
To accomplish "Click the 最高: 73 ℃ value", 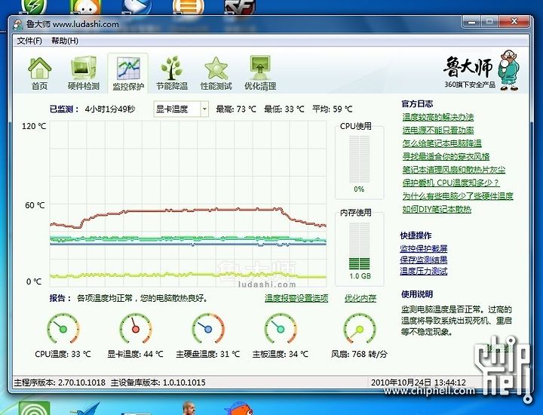I will coord(236,109).
